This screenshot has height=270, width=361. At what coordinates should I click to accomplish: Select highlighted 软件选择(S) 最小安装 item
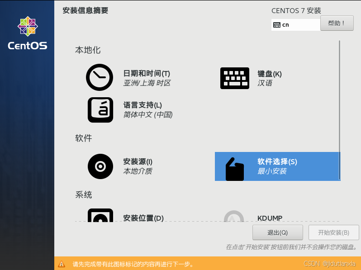tap(277, 166)
